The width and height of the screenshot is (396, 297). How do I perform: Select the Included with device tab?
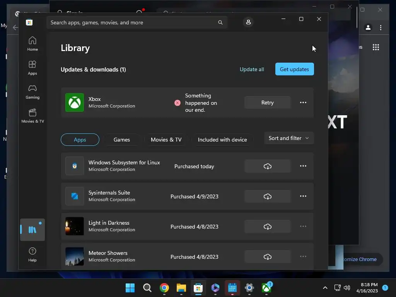pos(222,140)
